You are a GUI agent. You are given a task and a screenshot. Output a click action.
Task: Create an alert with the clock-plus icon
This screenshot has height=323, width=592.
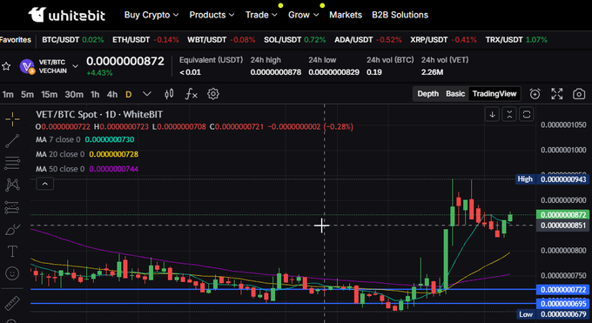535,94
